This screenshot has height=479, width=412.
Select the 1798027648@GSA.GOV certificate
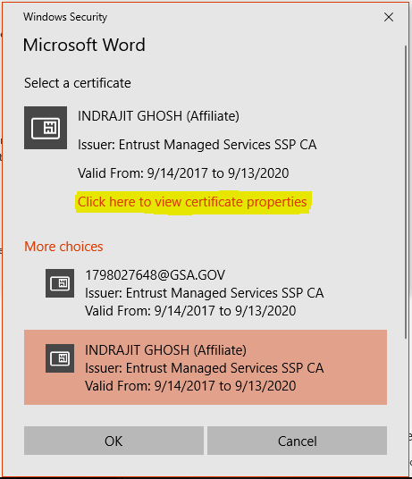pyautogui.click(x=206, y=292)
